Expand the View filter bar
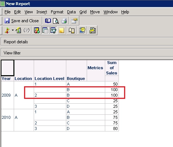Screen dimensions: 173x147 [87, 53]
